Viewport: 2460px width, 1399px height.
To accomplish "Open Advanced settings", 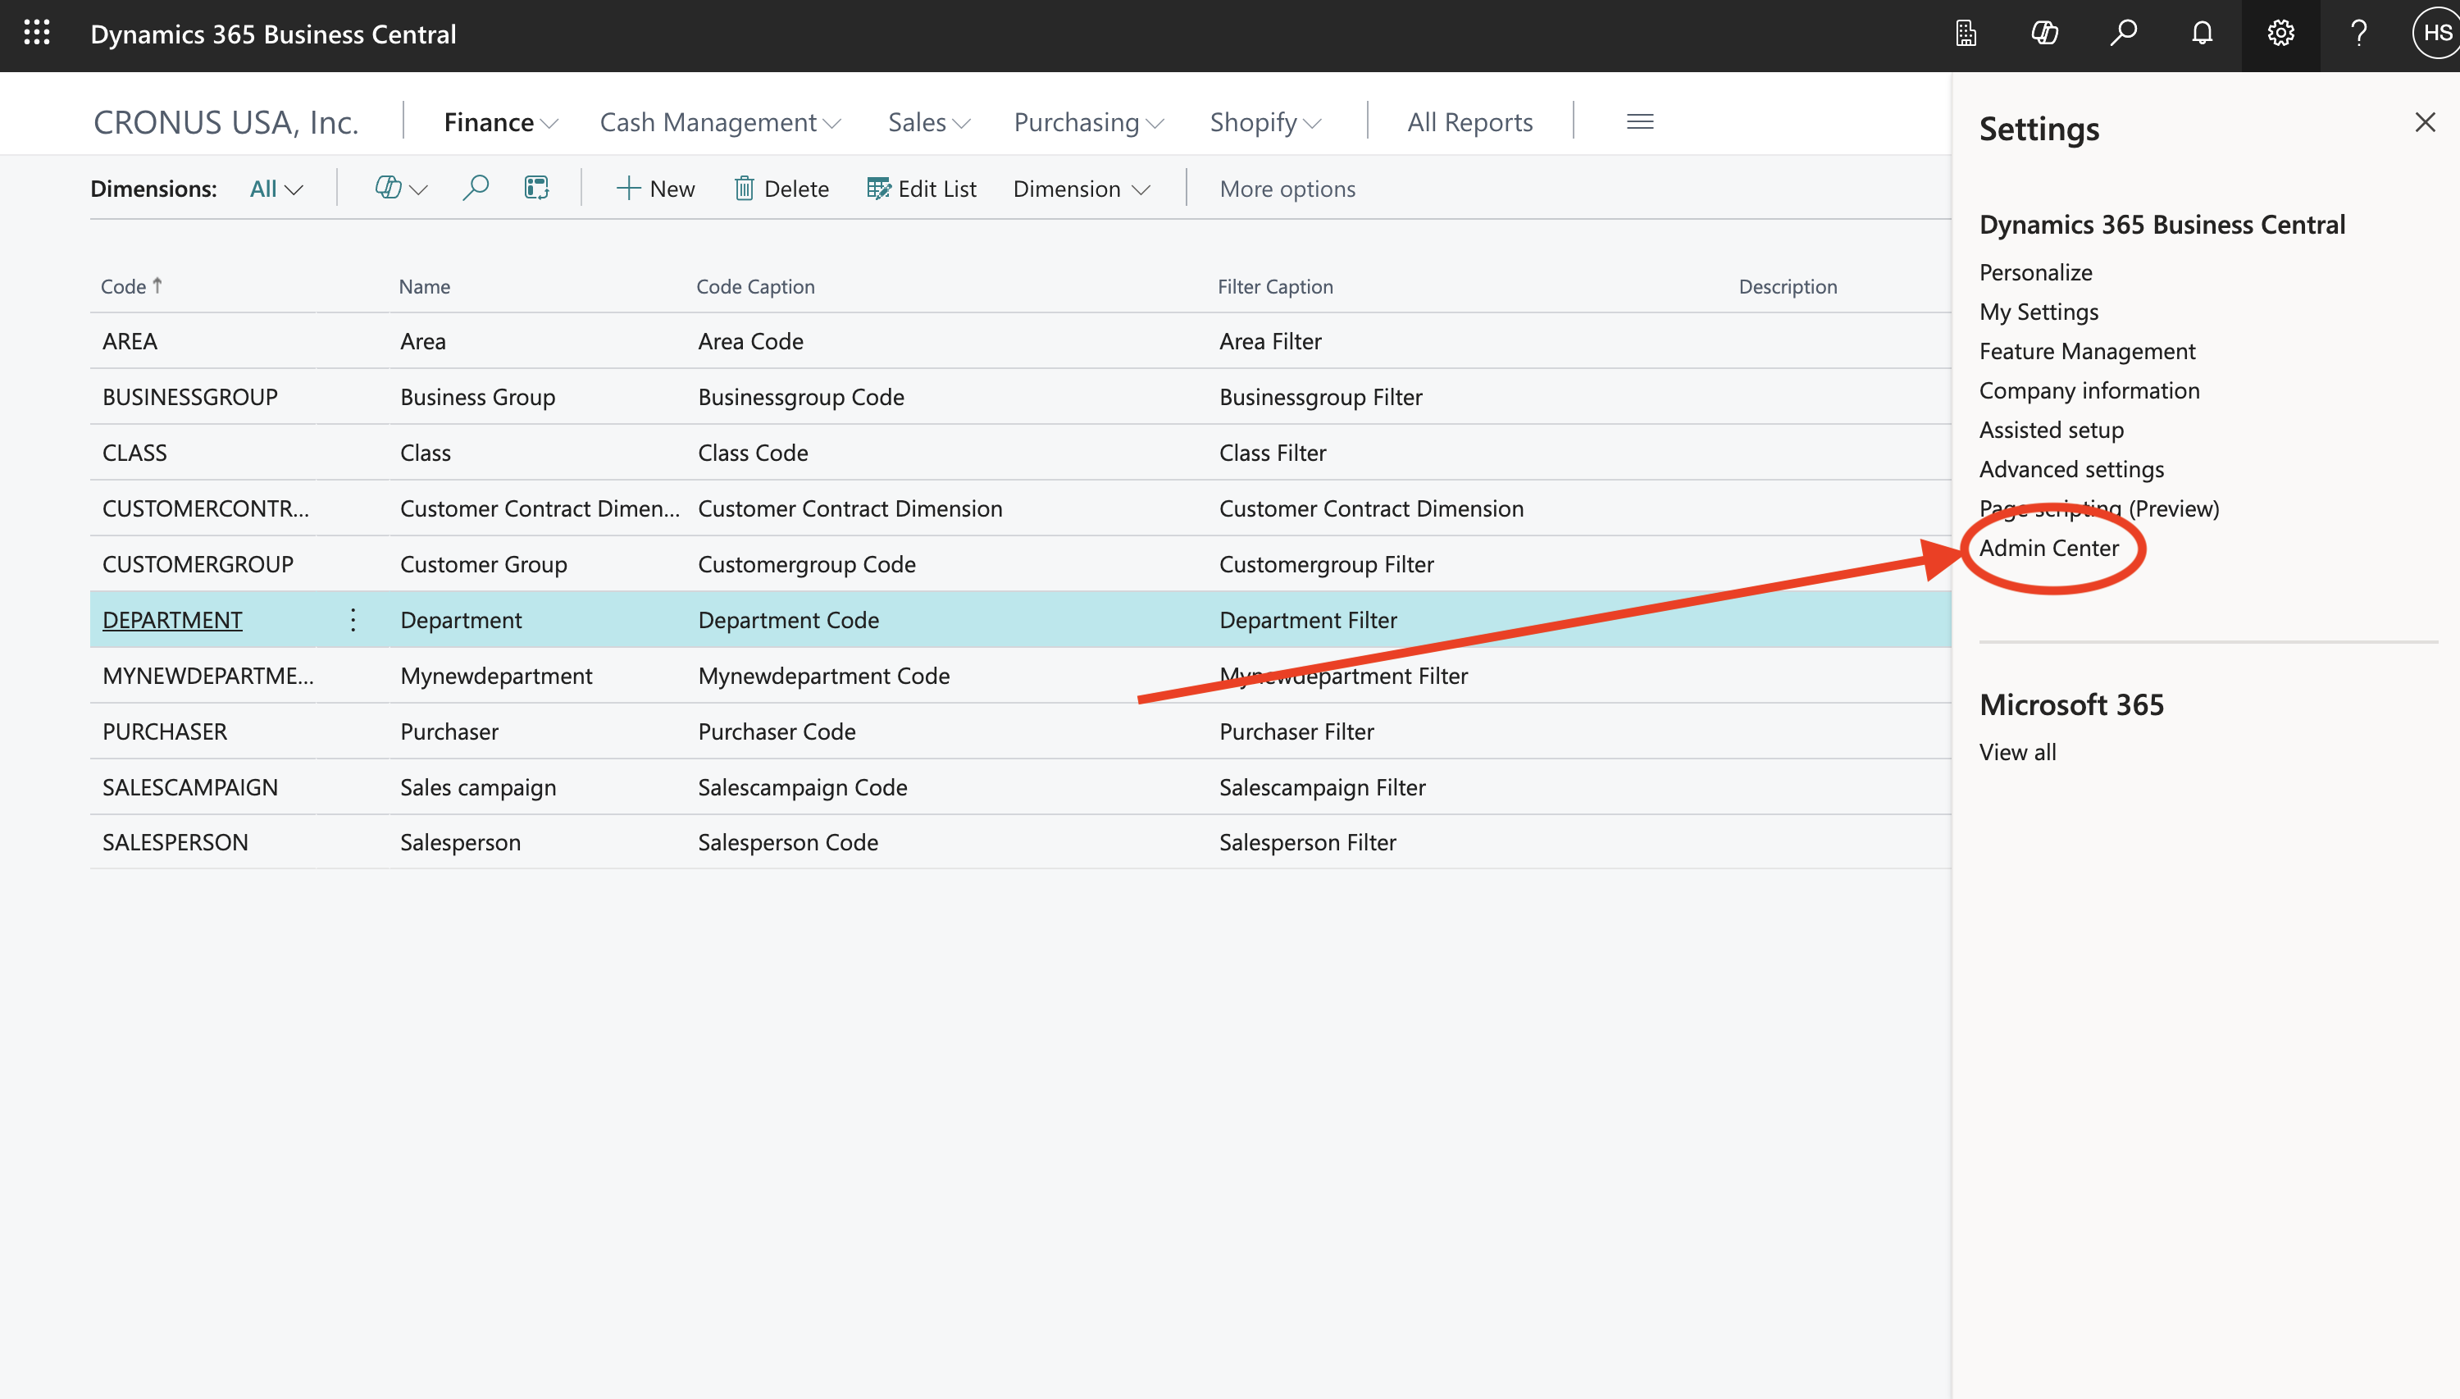I will click(2071, 469).
